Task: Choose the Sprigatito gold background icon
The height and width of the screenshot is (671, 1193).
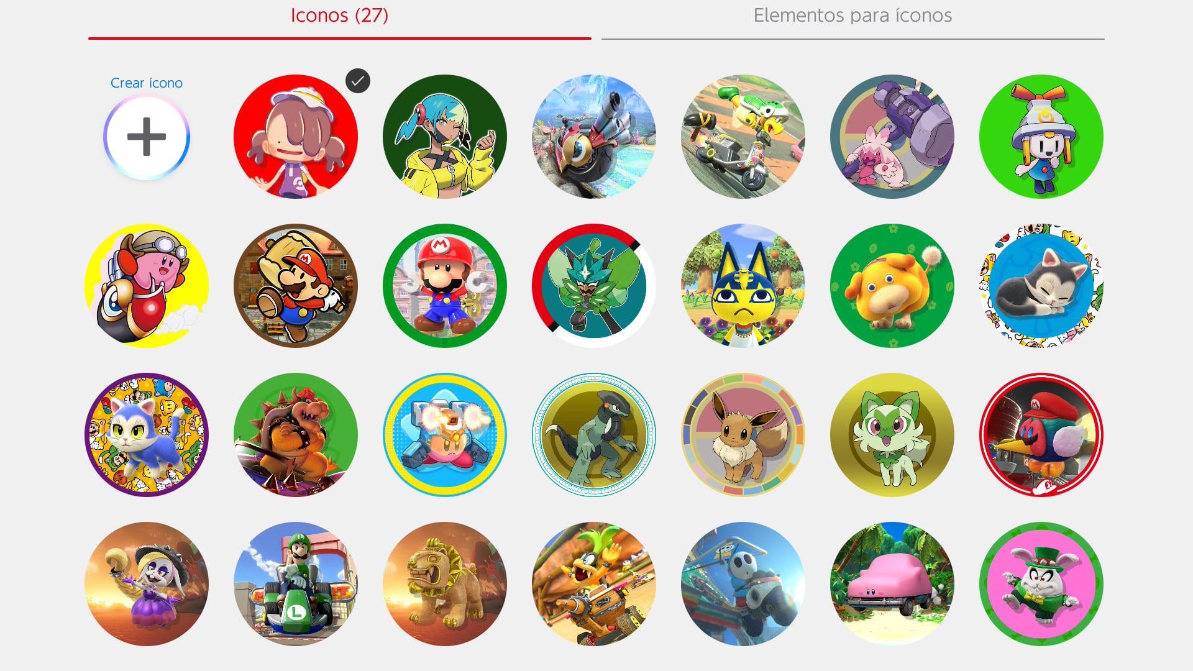Action: 892,435
